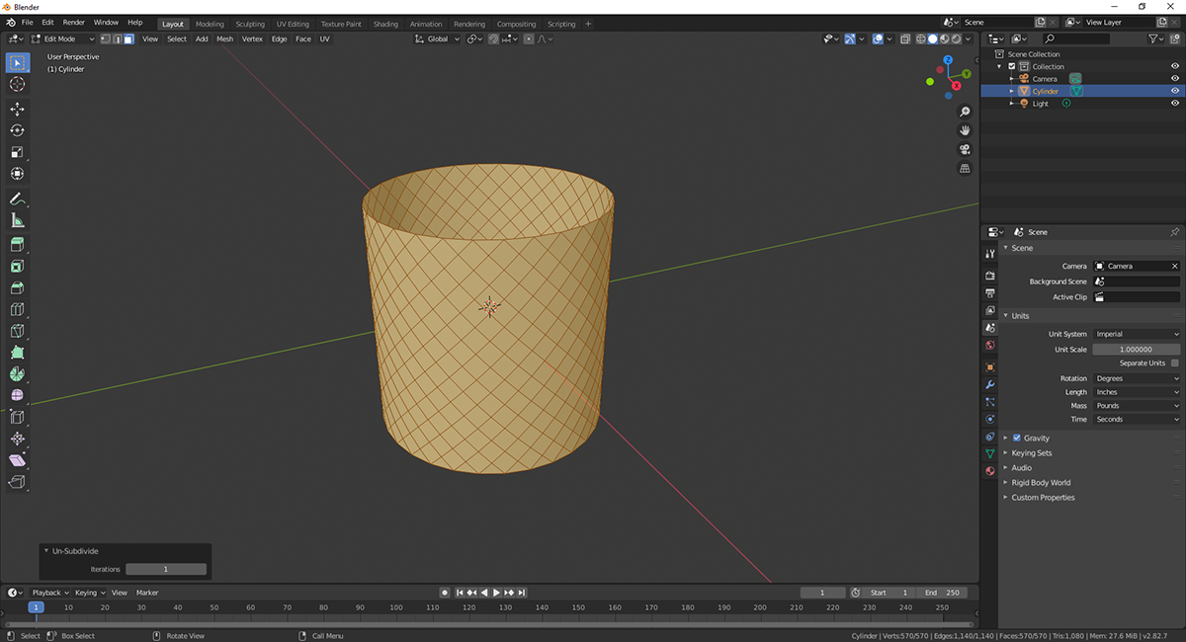Open the Edit Mode dropdown
This screenshot has height=642, width=1186.
pos(63,40)
